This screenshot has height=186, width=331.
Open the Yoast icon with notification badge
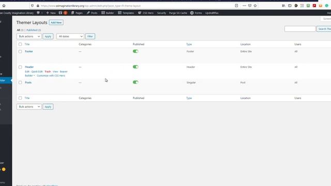[63, 13]
